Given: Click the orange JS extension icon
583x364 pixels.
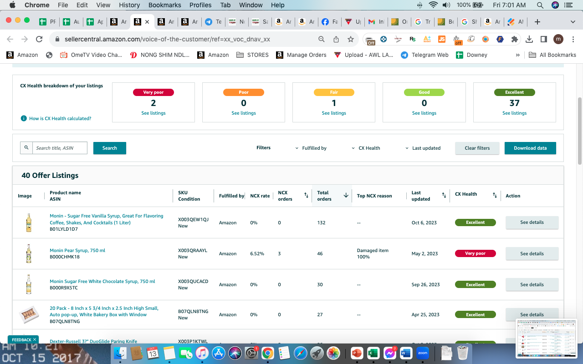Looking at the screenshot, I should [442, 39].
